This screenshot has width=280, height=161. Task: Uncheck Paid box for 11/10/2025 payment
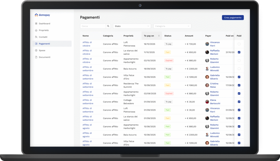239,52
